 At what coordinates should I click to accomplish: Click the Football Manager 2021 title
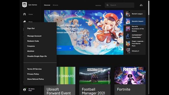tap(93, 91)
